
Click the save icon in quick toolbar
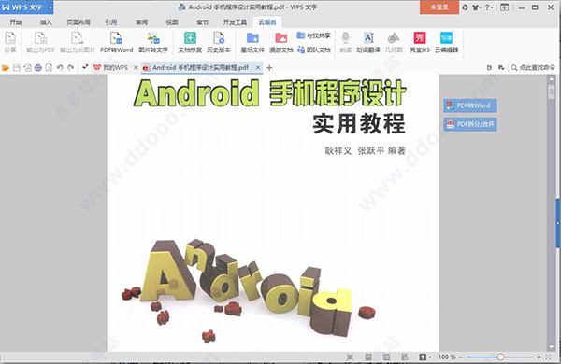(17, 67)
